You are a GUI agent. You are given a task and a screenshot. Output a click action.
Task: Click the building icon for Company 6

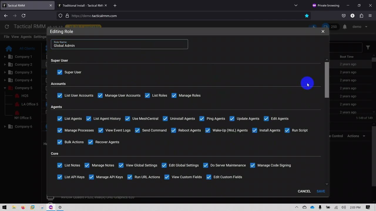[10, 127]
